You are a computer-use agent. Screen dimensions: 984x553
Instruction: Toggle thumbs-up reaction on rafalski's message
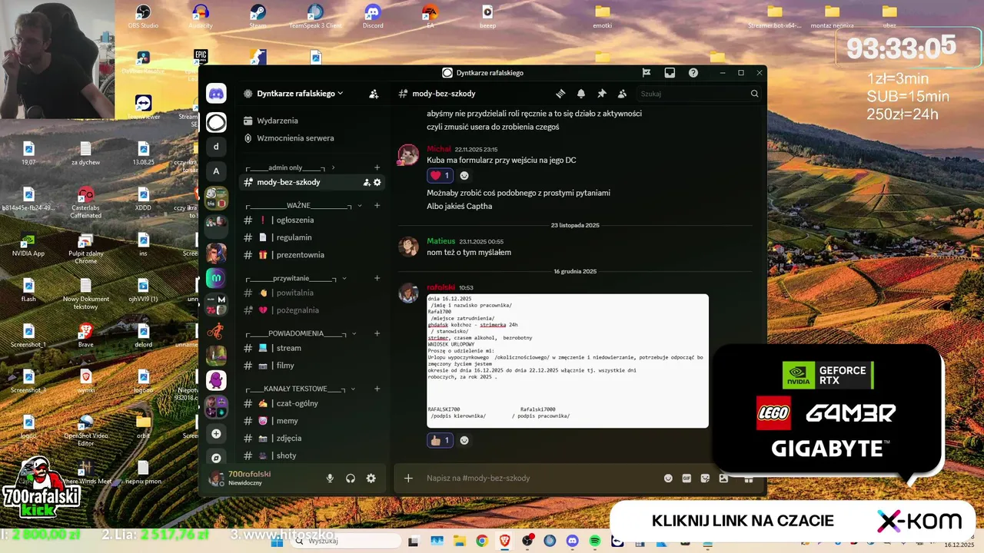tap(440, 440)
